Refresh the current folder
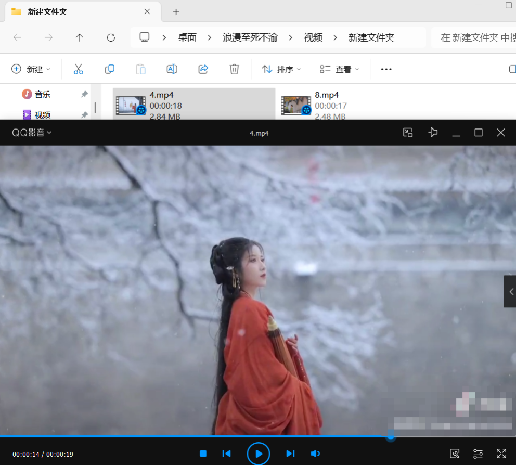The height and width of the screenshot is (466, 516). [x=111, y=37]
